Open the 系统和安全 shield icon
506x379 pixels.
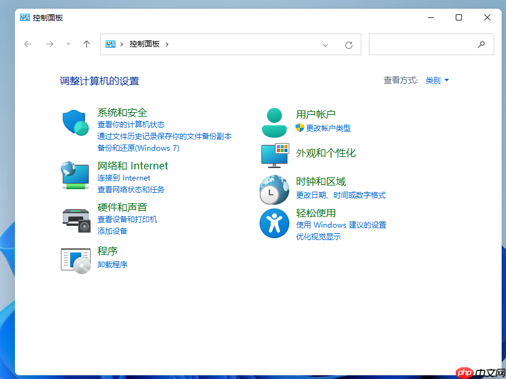(76, 122)
